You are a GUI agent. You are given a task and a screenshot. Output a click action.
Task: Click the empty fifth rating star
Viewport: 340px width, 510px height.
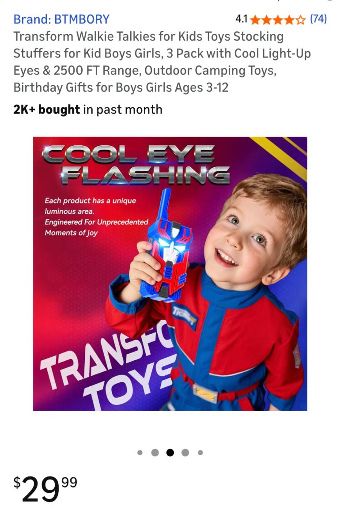[x=301, y=19]
